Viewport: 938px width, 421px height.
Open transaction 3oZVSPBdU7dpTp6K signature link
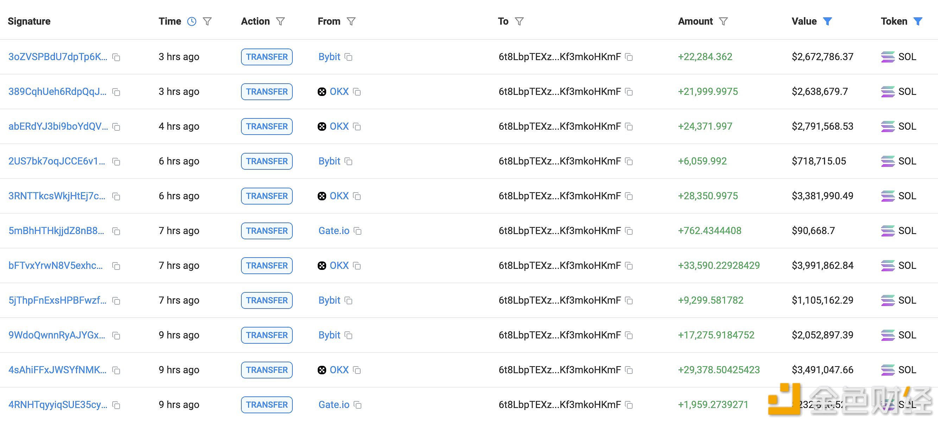point(57,57)
